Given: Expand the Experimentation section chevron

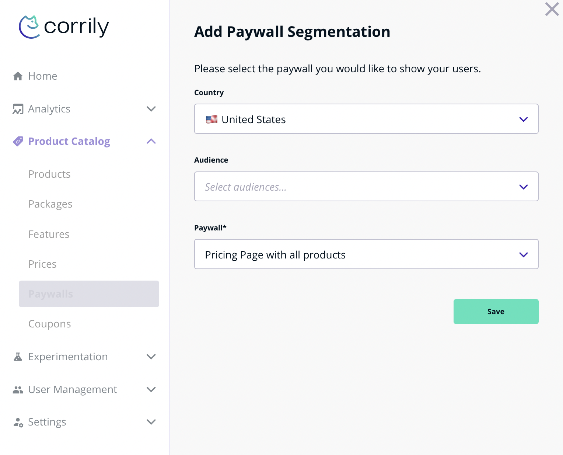Looking at the screenshot, I should (x=151, y=357).
